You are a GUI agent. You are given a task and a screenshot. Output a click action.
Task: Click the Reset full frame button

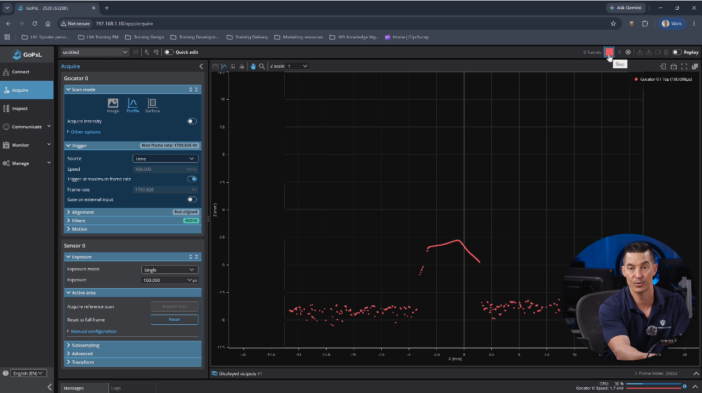174,320
